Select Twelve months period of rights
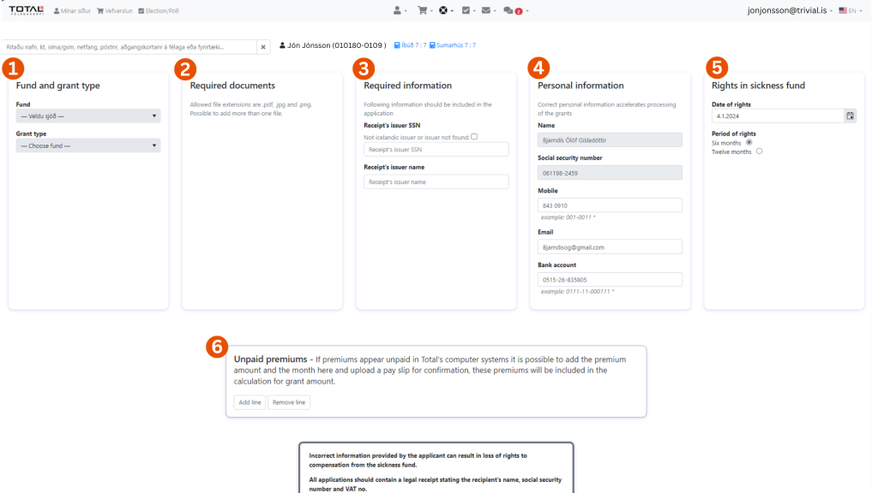Image resolution: width=878 pixels, height=493 pixels. coord(759,151)
